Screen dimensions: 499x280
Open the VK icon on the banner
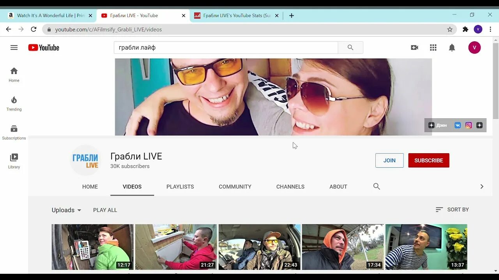[x=458, y=125]
